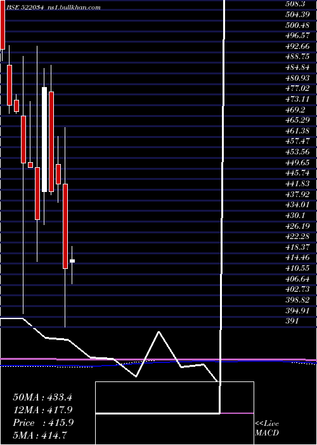The image size is (317, 445).
Task: Click the <<Live MACD label
Action: coord(267,428)
